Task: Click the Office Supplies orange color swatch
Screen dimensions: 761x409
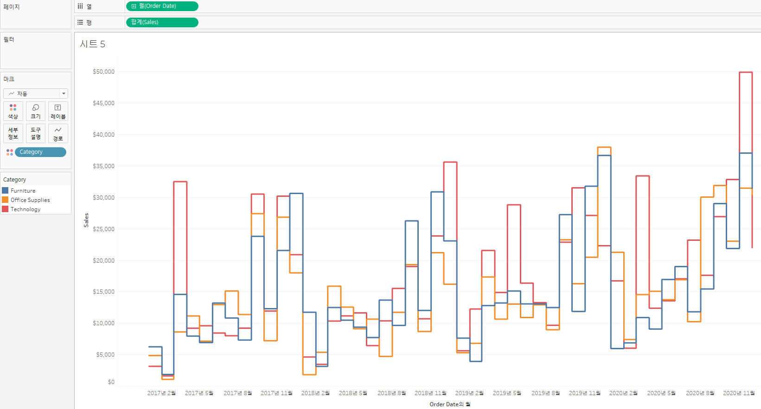Action: (x=5, y=200)
